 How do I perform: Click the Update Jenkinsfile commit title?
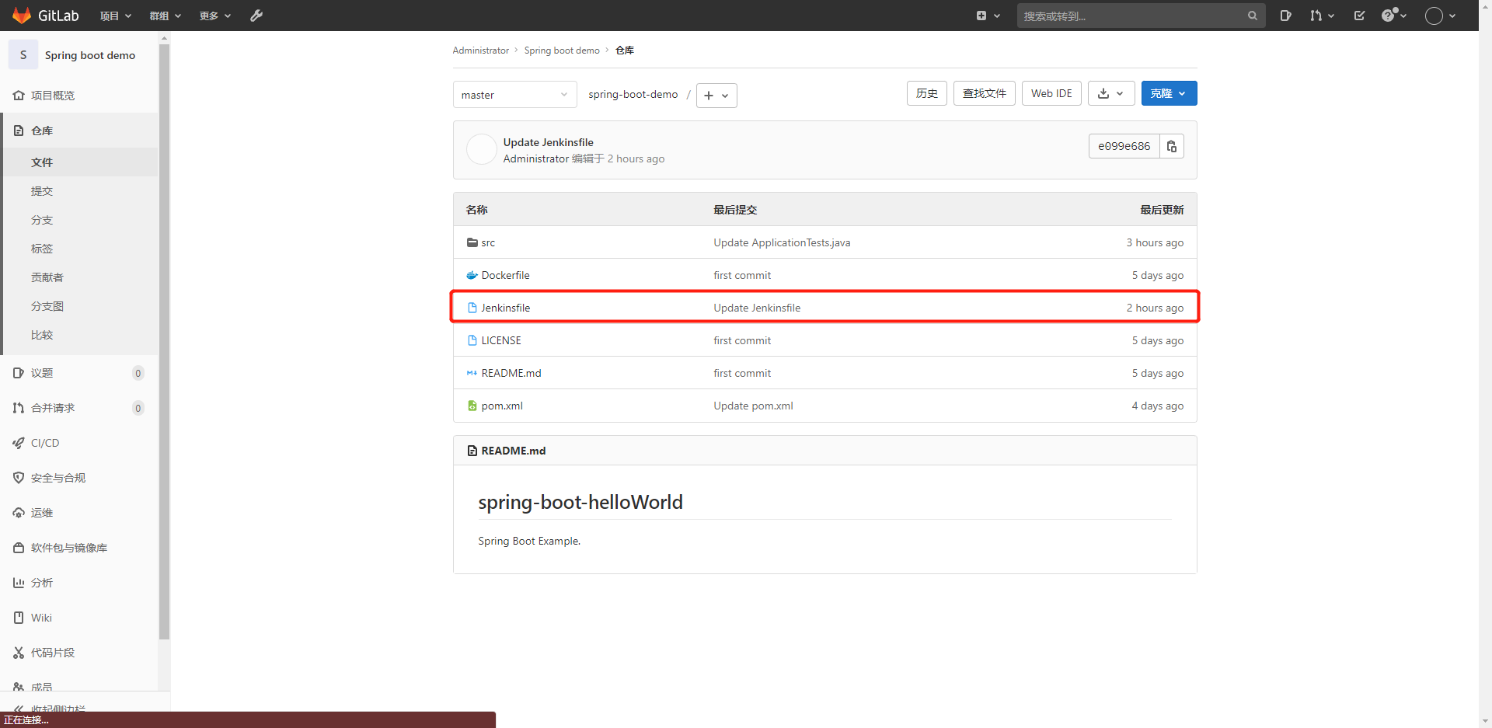[548, 142]
